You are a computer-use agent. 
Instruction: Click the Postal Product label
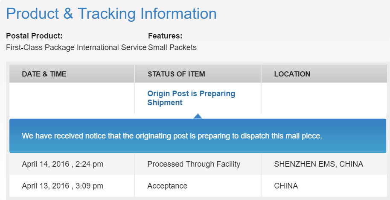(x=34, y=36)
